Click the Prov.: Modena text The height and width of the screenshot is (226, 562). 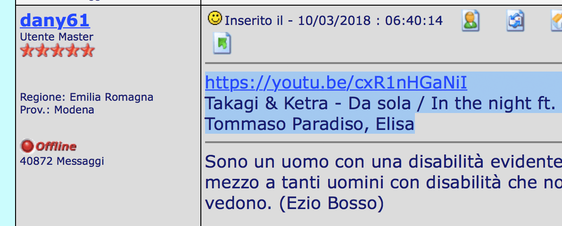pos(57,110)
